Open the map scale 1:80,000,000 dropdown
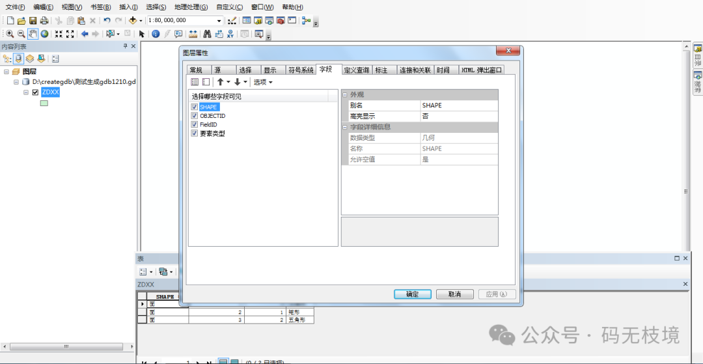703x364 pixels. (219, 21)
